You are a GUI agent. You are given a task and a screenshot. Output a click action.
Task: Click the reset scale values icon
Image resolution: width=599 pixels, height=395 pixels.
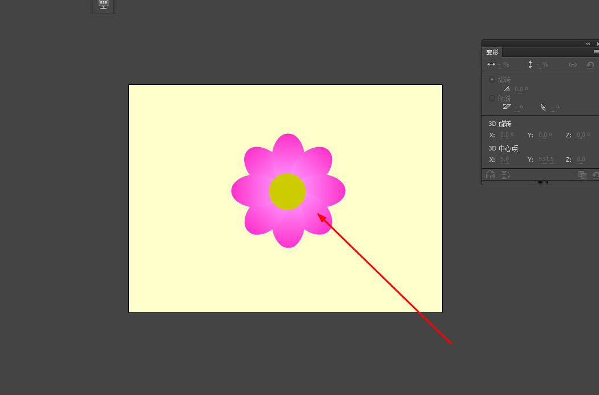point(591,64)
